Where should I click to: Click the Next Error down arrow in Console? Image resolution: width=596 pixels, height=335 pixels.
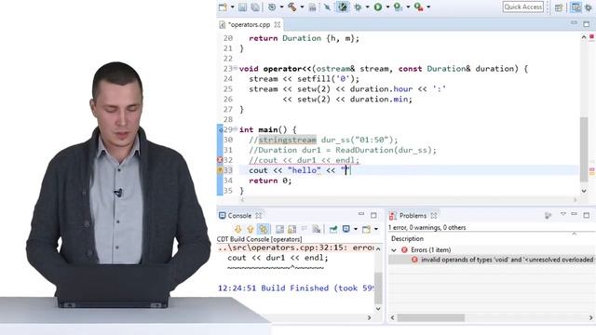tap(238, 229)
